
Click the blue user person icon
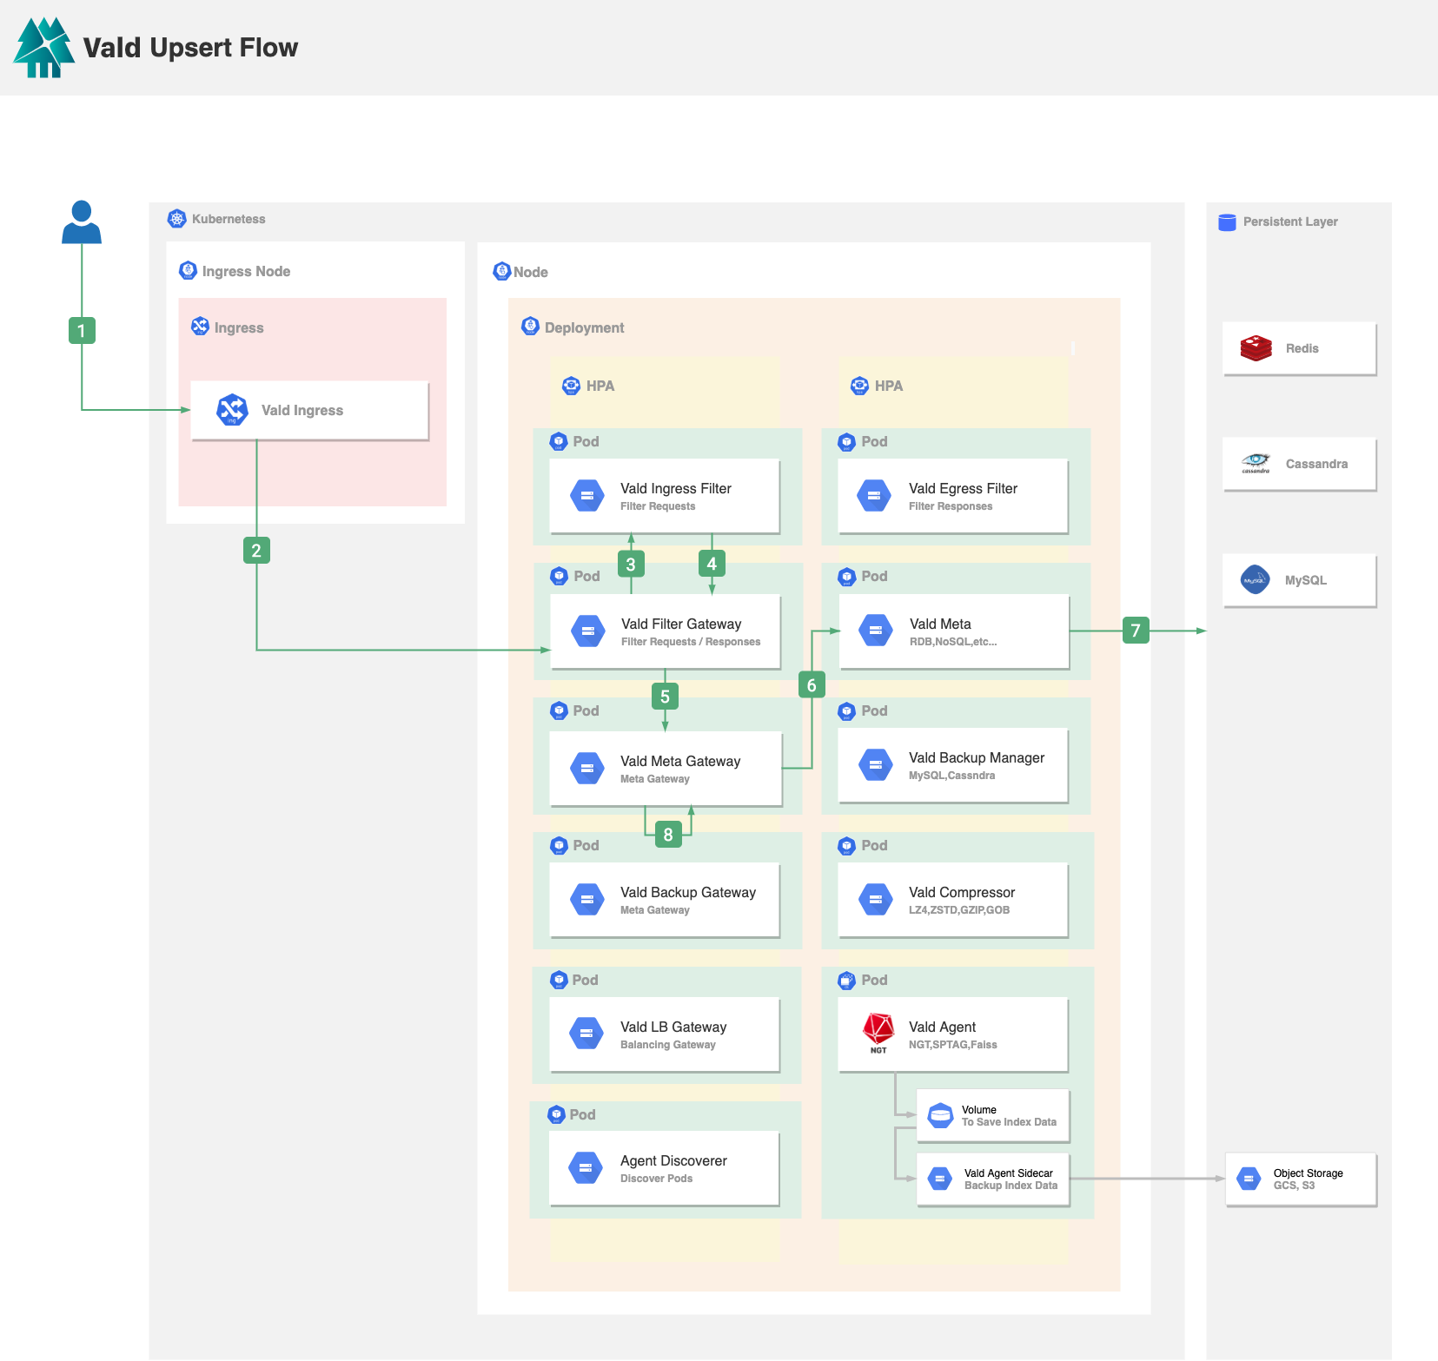click(82, 221)
